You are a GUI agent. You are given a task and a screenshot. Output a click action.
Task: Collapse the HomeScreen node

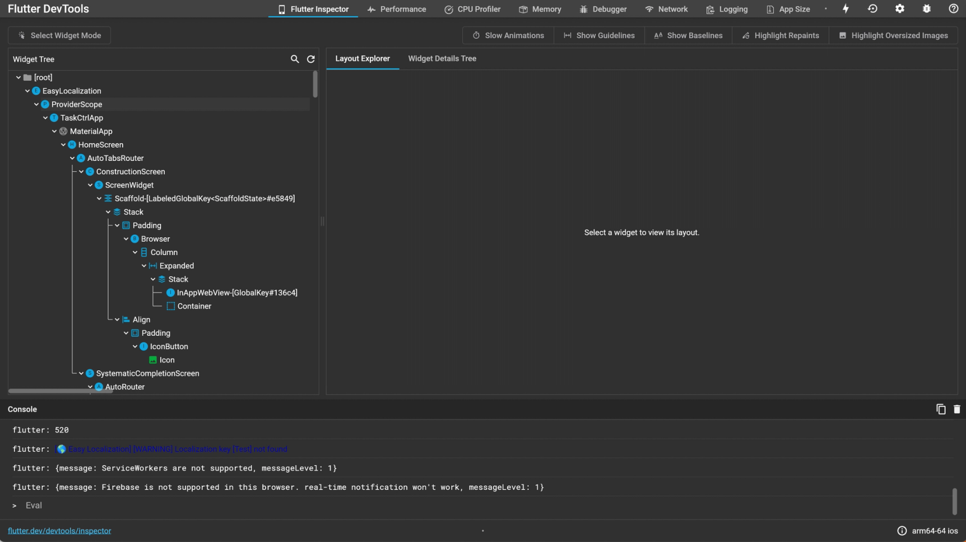(63, 145)
